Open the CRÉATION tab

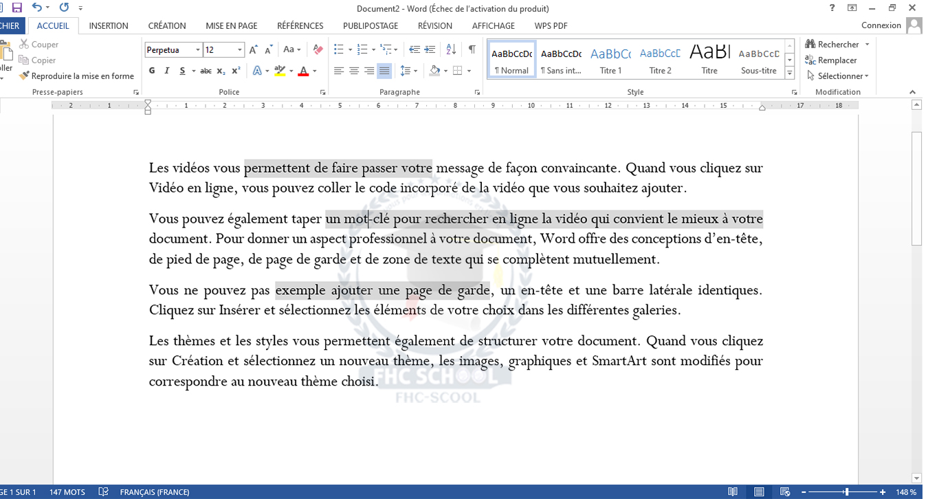[x=167, y=25]
